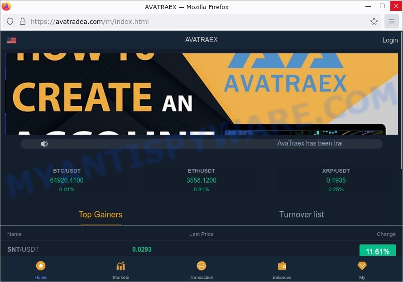
Task: Open the My diamond icon
Action: (362, 266)
